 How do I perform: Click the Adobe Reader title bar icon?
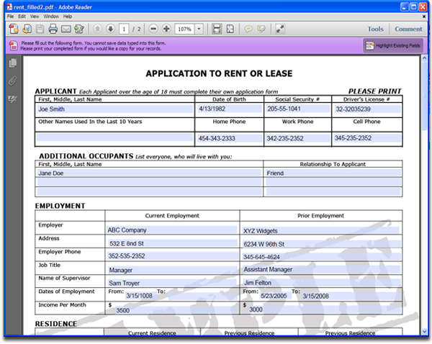(x=9, y=7)
